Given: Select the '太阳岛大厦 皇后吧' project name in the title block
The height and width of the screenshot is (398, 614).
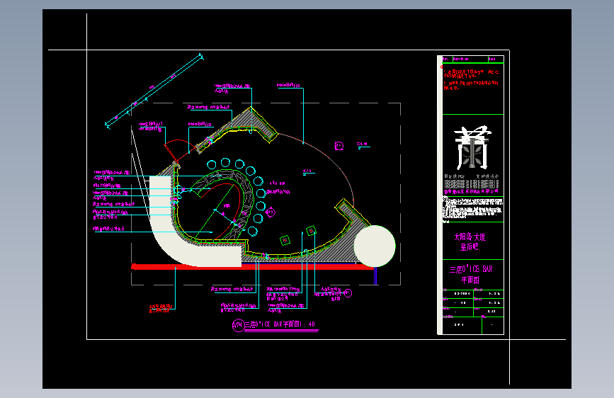Looking at the screenshot, I should [x=470, y=241].
